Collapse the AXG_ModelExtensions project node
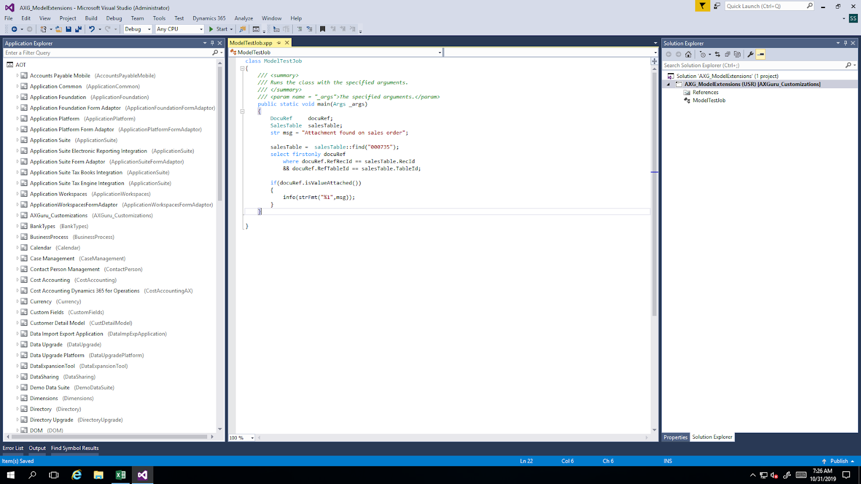 pos(669,84)
